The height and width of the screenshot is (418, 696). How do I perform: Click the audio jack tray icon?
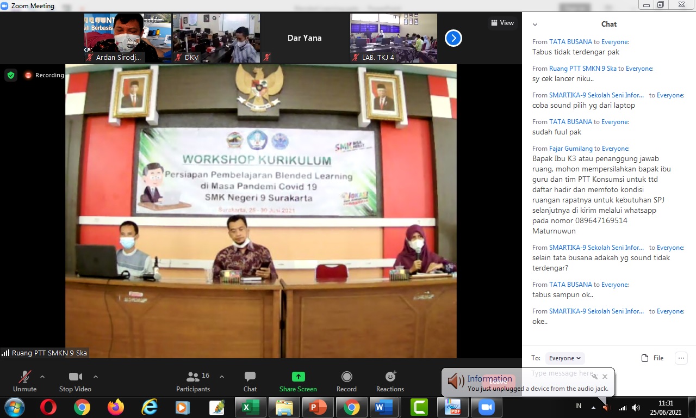(606, 407)
